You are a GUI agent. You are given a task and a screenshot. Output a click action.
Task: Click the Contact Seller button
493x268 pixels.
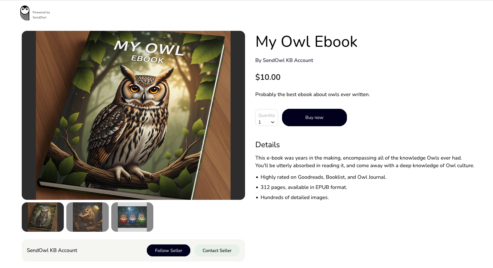(217, 250)
